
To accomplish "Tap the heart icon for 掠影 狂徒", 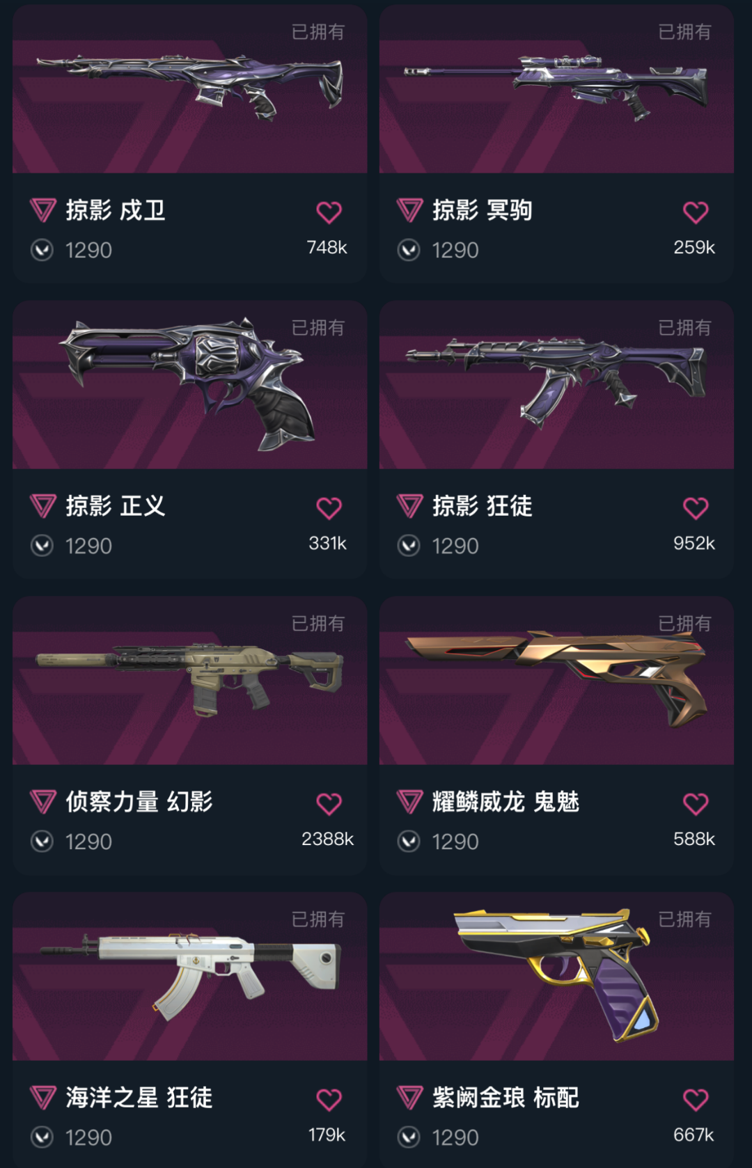I will click(696, 508).
